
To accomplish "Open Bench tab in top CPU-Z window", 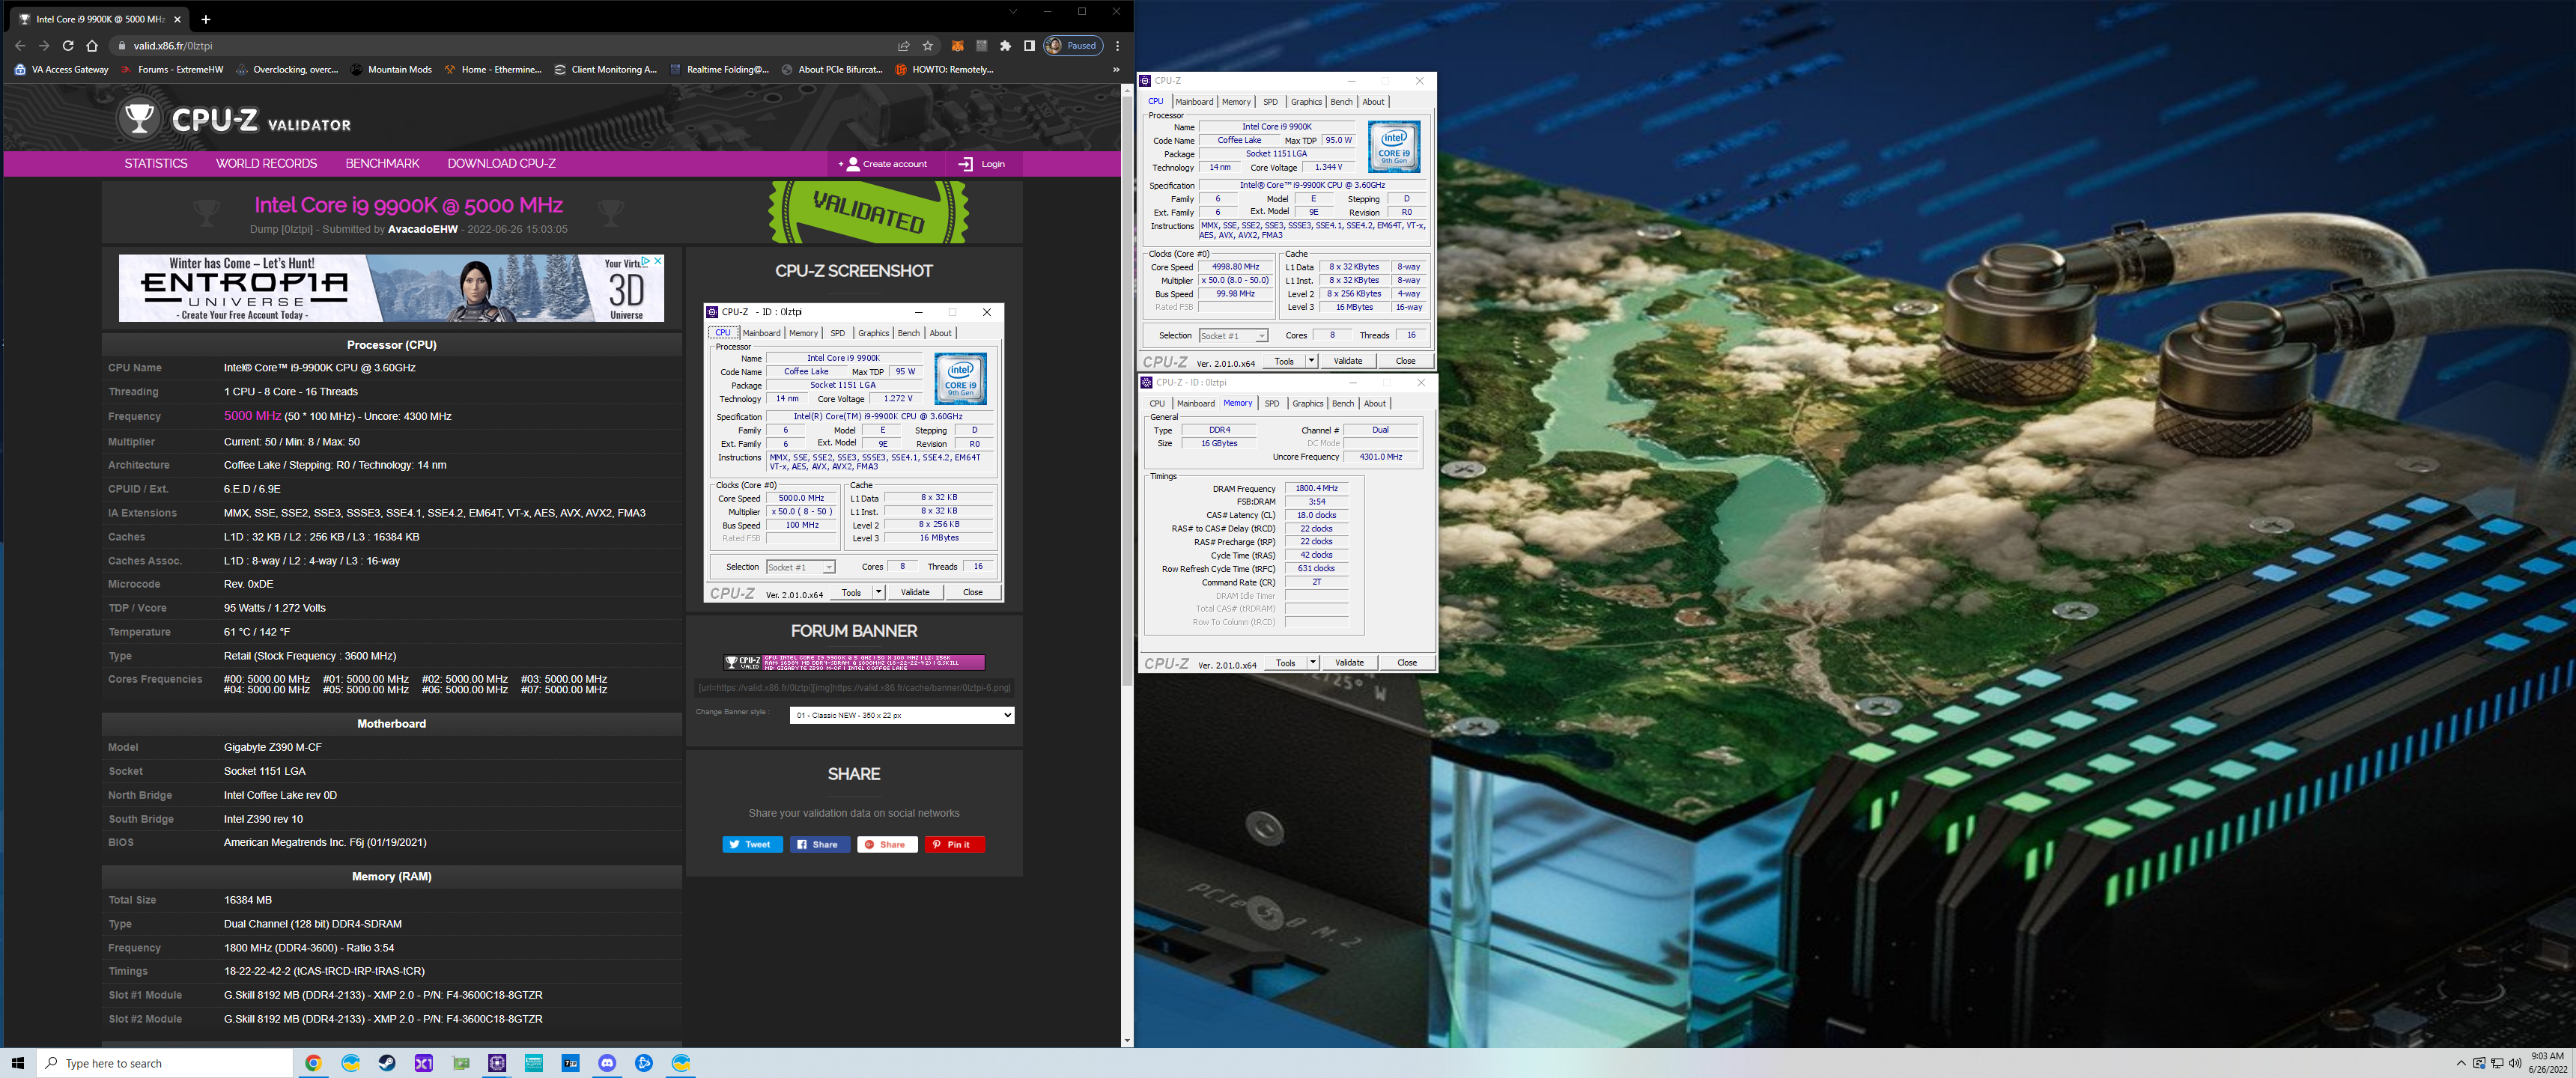I will (x=1341, y=101).
